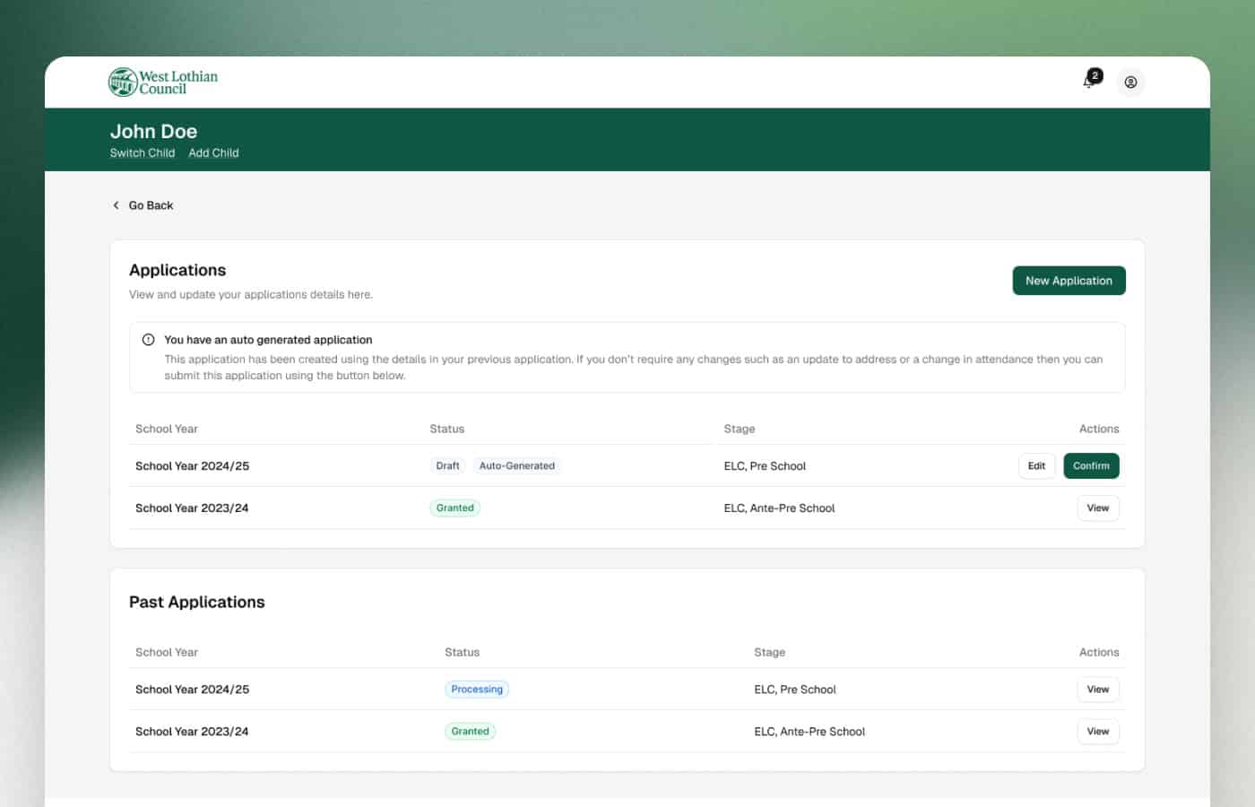1255x807 pixels.
Task: Click the Draft status badge
Action: point(447,466)
